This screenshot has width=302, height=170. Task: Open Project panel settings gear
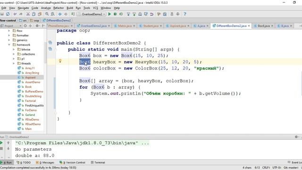[37, 25]
